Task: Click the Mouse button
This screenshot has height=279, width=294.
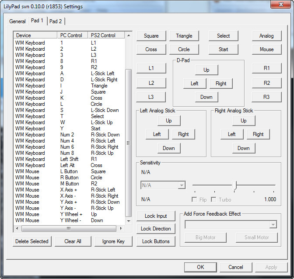Action: coord(266,49)
